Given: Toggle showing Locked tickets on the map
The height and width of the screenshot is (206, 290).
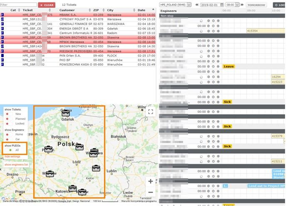Looking at the screenshot, I should click(7, 123).
